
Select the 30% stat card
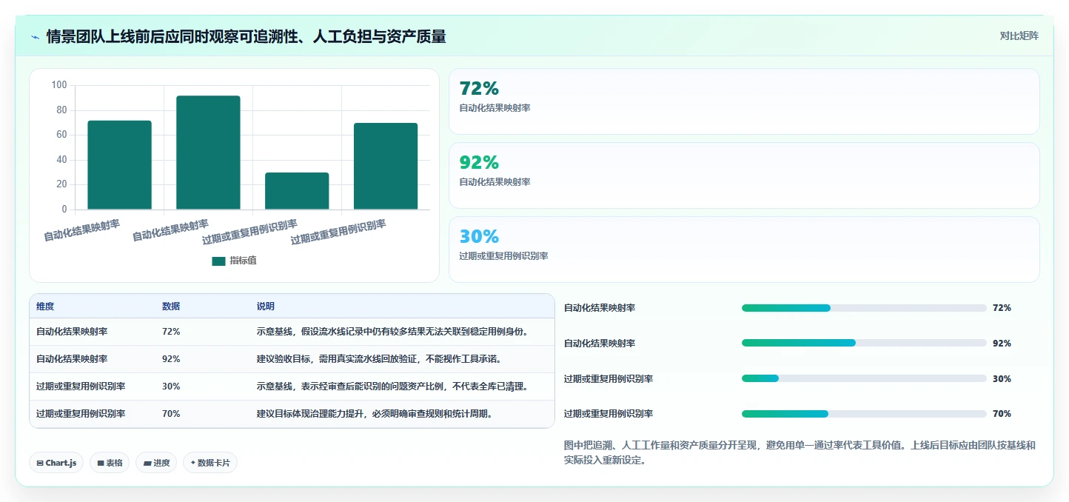click(x=744, y=250)
